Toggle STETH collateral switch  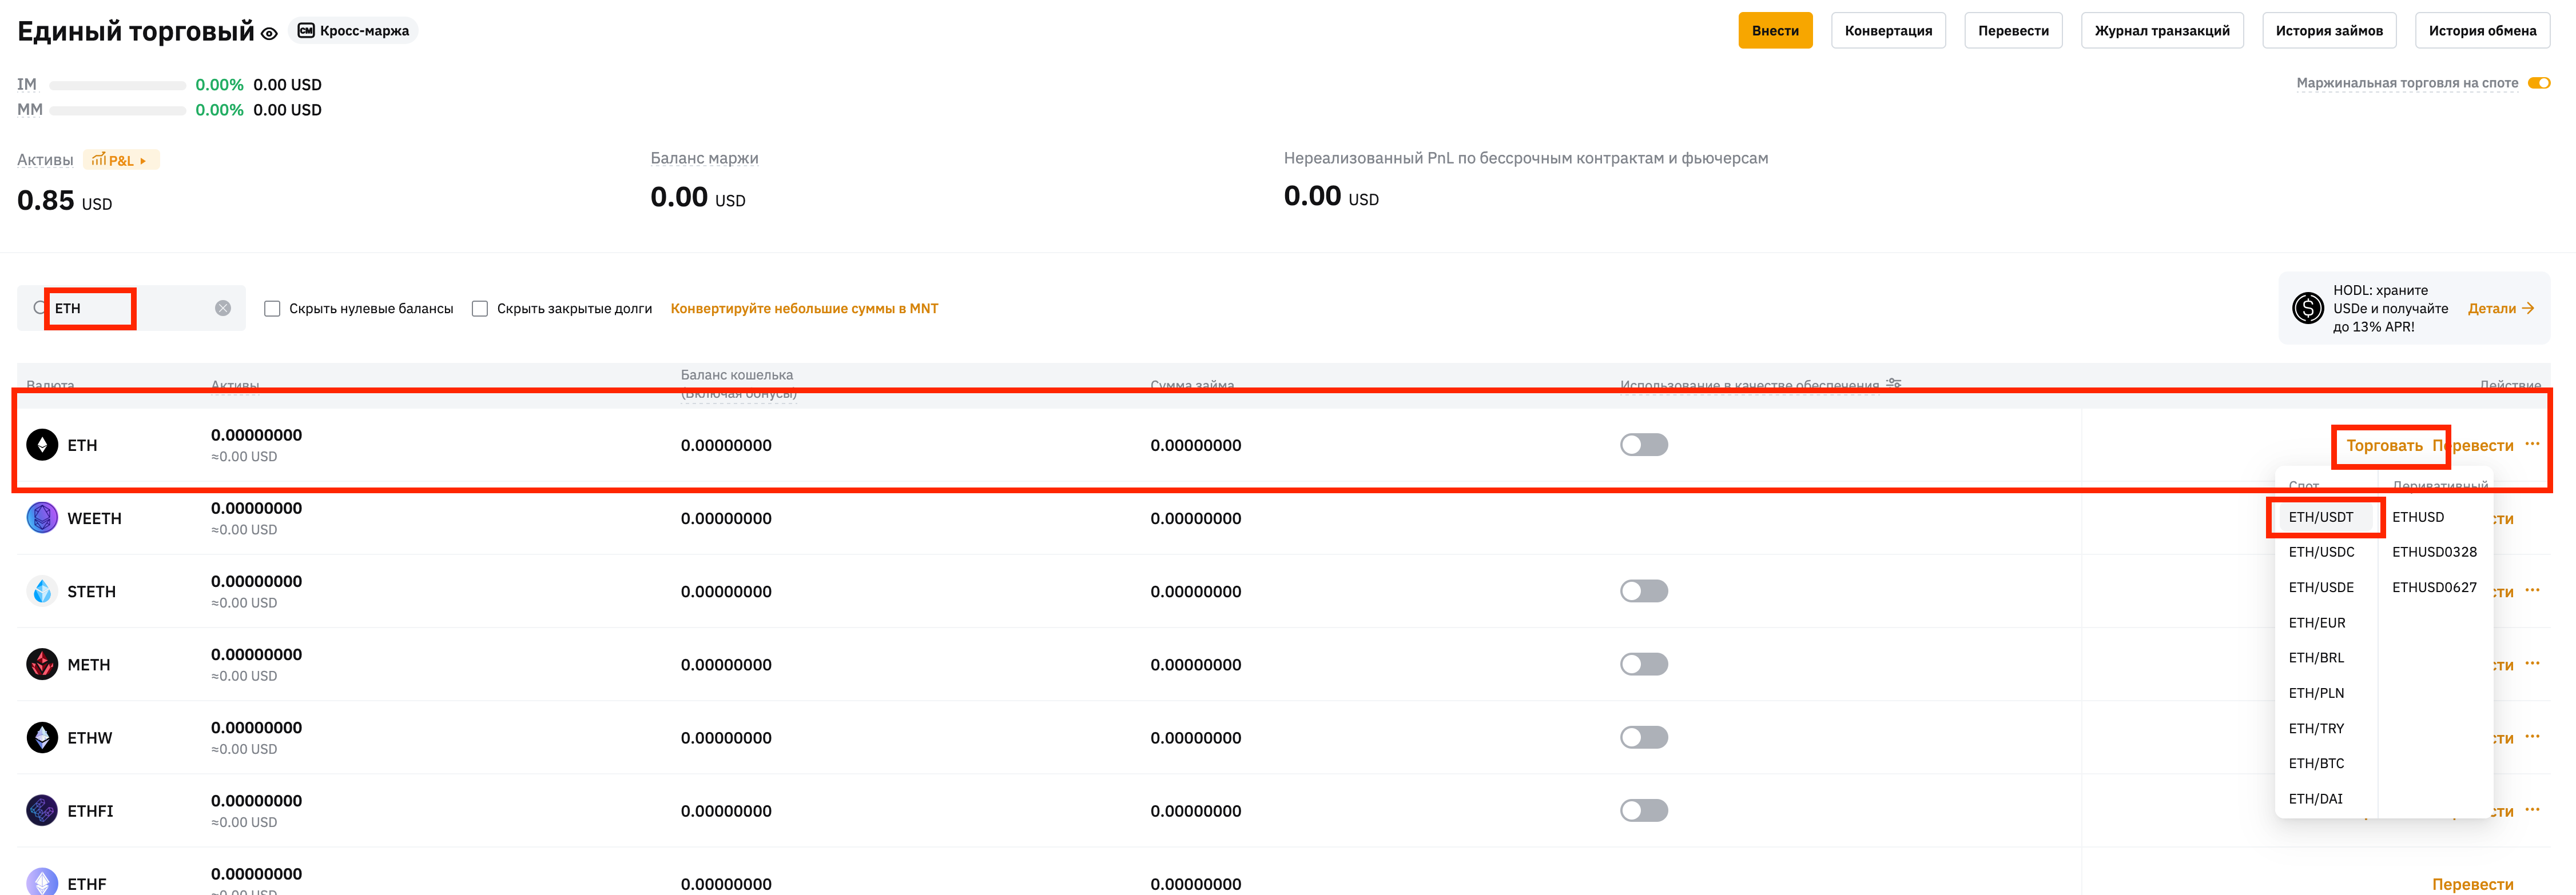click(x=1644, y=590)
